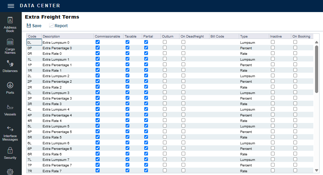323x175 pixels.
Task: Uncheck Commissionable for Extra Percentage 3
Action: [x=98, y=98]
